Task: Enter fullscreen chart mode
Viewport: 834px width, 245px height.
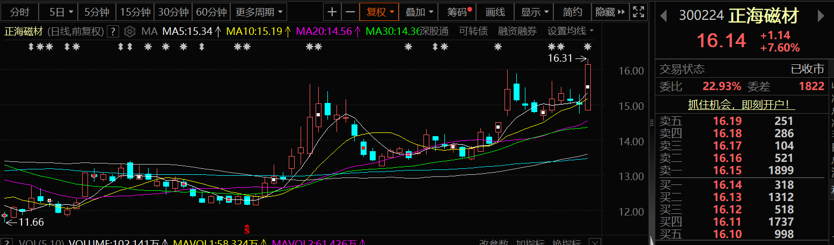Action: tap(638, 11)
